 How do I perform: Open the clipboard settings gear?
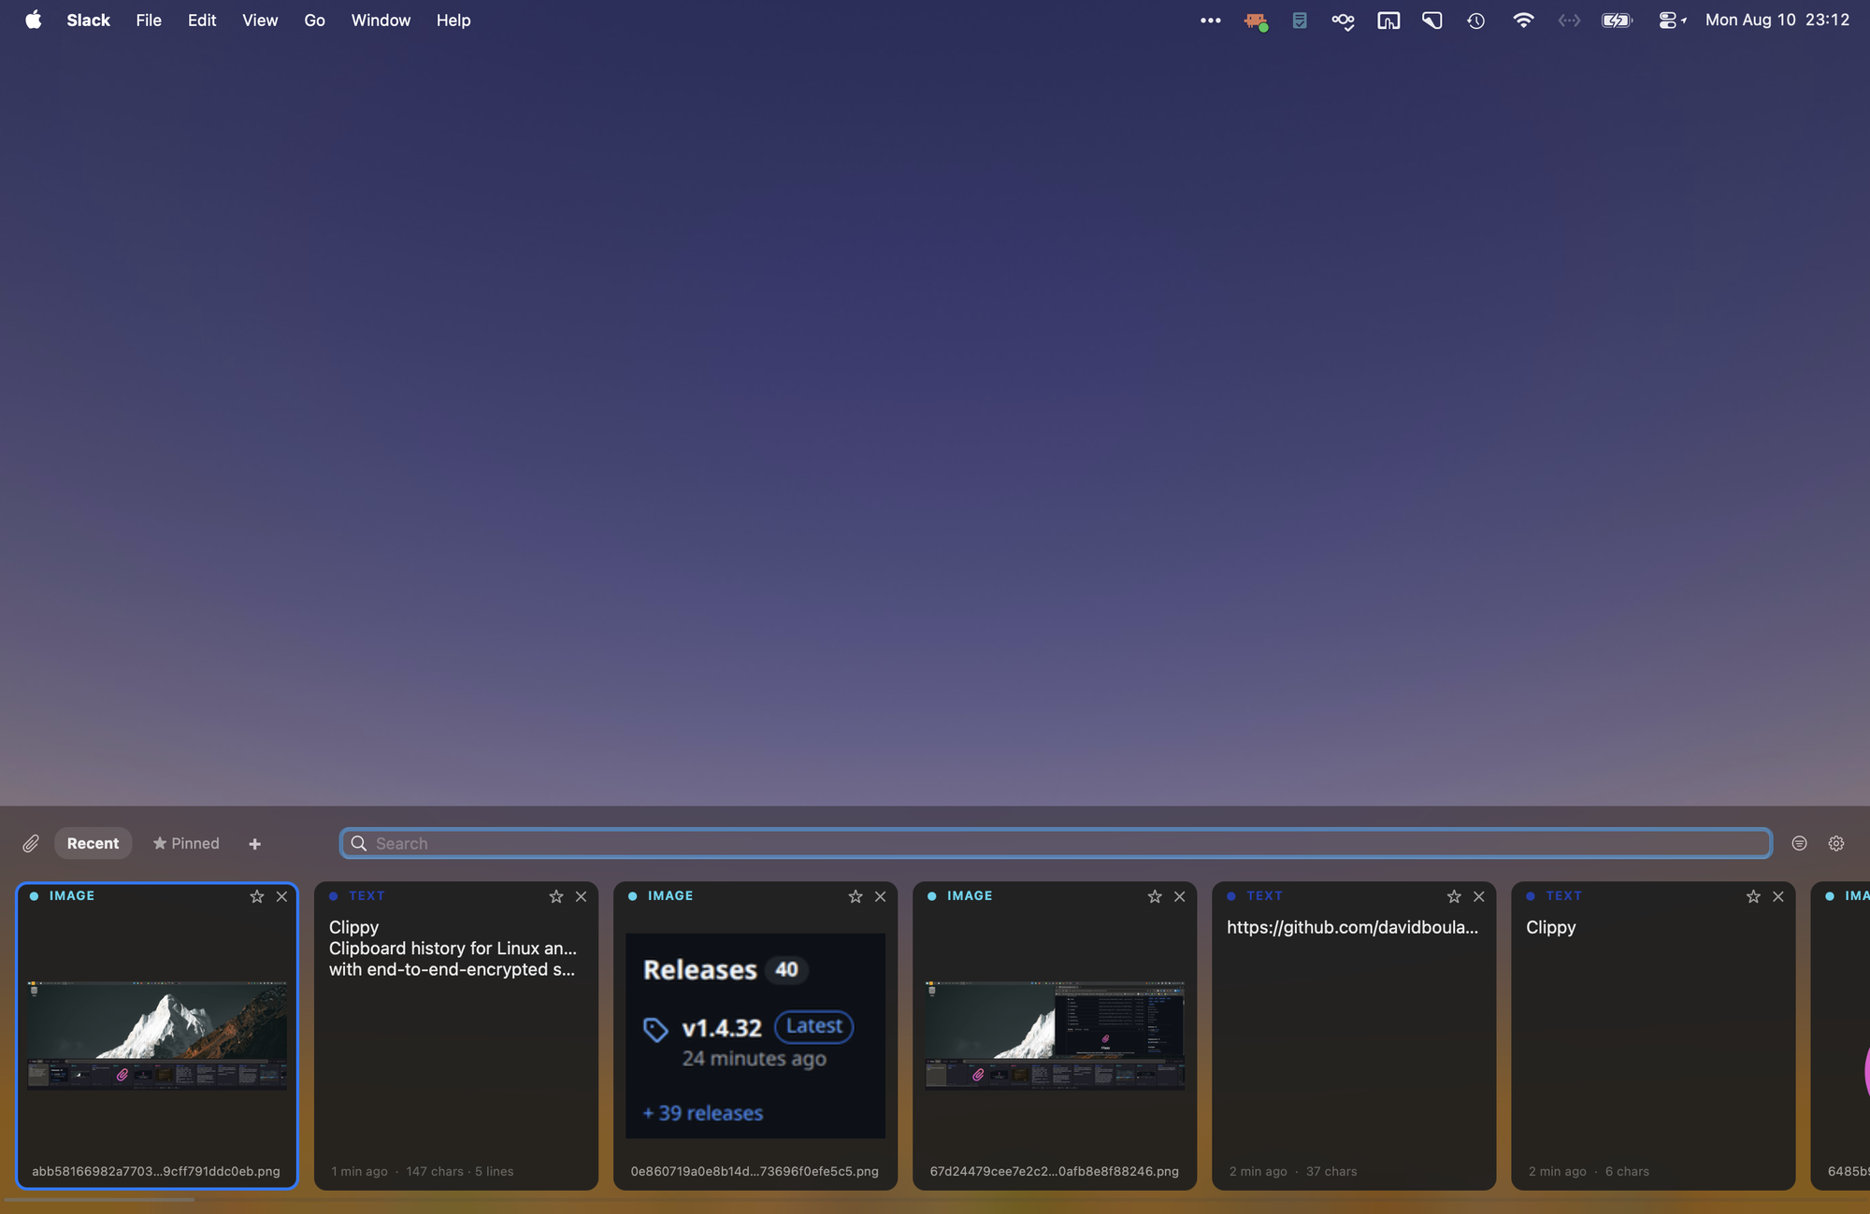pyautogui.click(x=1836, y=843)
